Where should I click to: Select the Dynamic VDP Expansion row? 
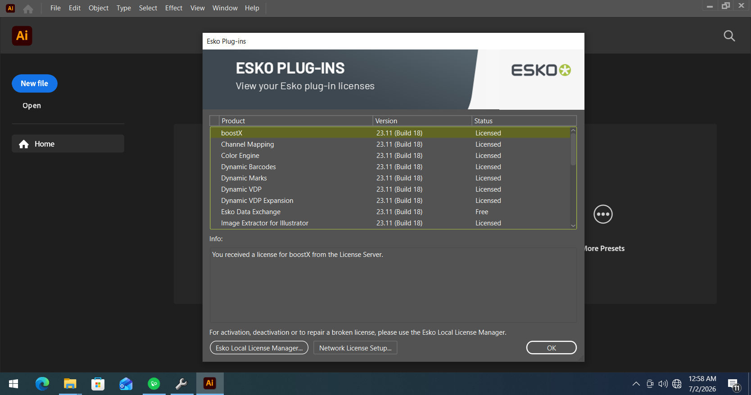[390, 201]
